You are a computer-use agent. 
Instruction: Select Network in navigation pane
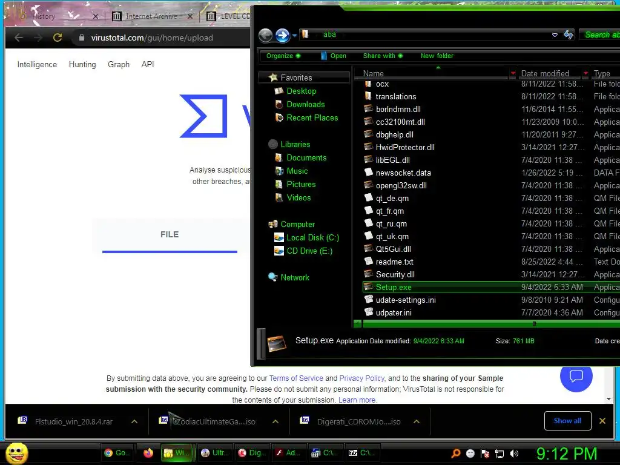click(295, 277)
